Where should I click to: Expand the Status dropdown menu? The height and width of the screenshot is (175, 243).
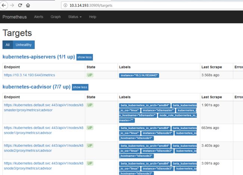tap(75, 17)
